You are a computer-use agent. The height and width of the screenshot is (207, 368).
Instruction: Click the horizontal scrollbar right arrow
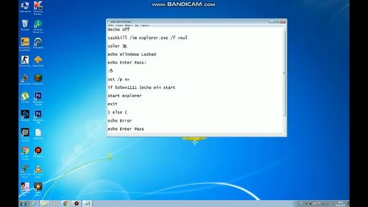coord(281,134)
